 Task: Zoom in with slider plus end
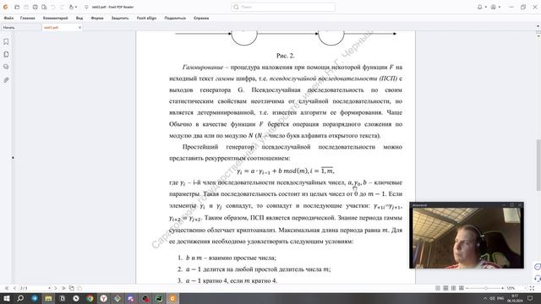point(502,288)
